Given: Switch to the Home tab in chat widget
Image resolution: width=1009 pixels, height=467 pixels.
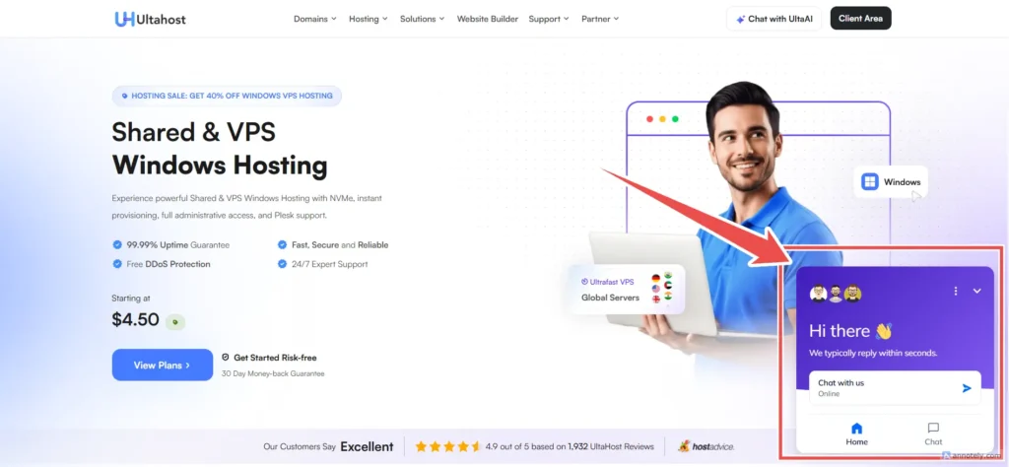Looking at the screenshot, I should (856, 434).
